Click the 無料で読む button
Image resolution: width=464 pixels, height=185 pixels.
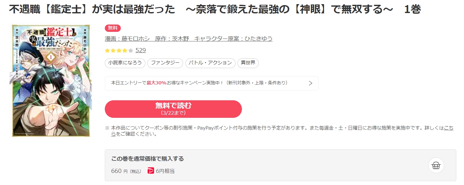click(173, 109)
